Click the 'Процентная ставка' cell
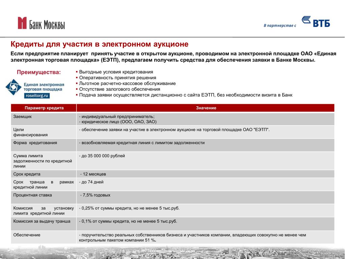 [44, 197]
